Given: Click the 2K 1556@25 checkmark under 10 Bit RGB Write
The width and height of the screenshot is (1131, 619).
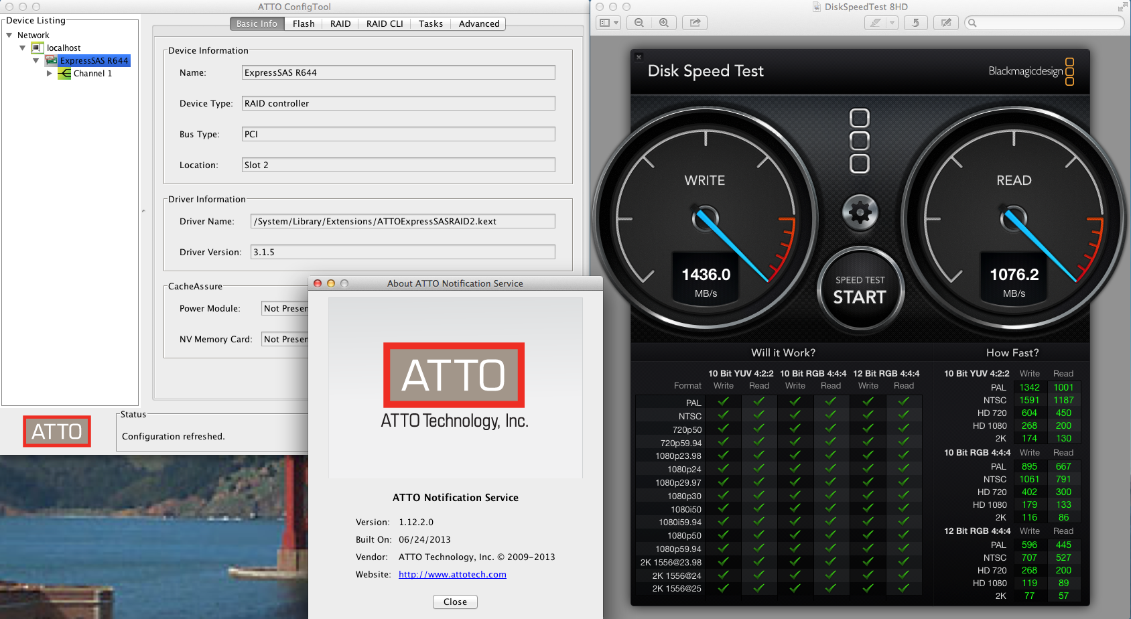Looking at the screenshot, I should [x=795, y=588].
